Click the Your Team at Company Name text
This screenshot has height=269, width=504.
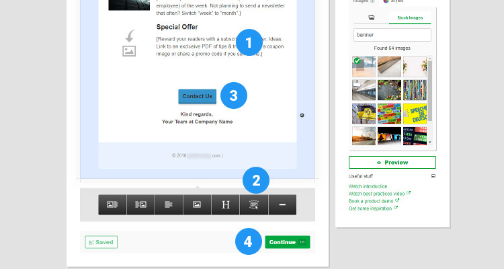tap(198, 122)
